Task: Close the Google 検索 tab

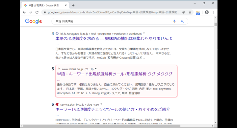Action: pos(66,6)
